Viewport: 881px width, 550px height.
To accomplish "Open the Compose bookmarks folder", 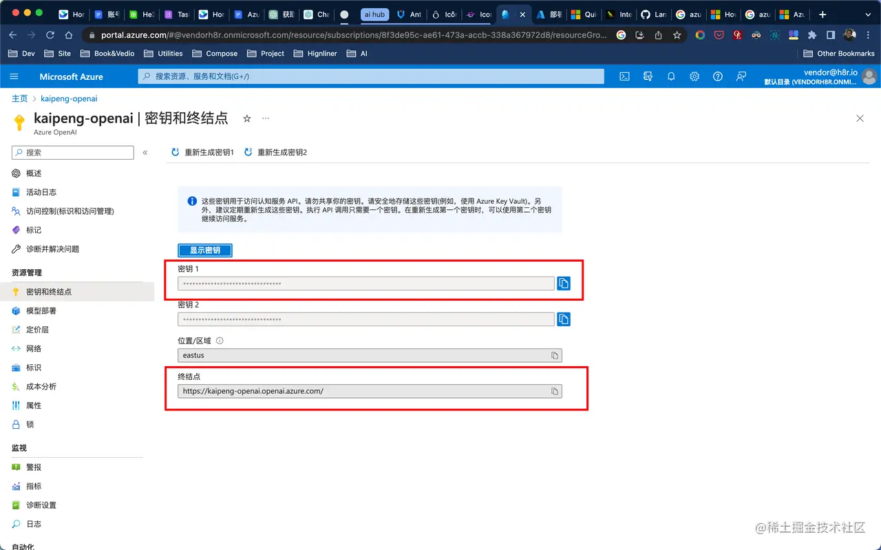I will (x=215, y=53).
